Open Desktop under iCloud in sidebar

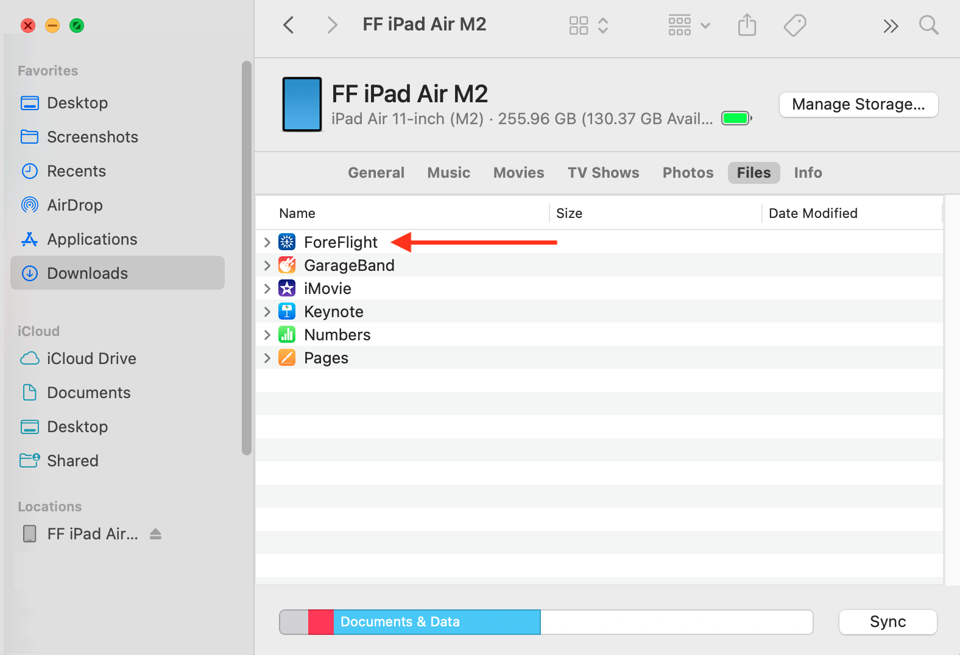coord(118,427)
